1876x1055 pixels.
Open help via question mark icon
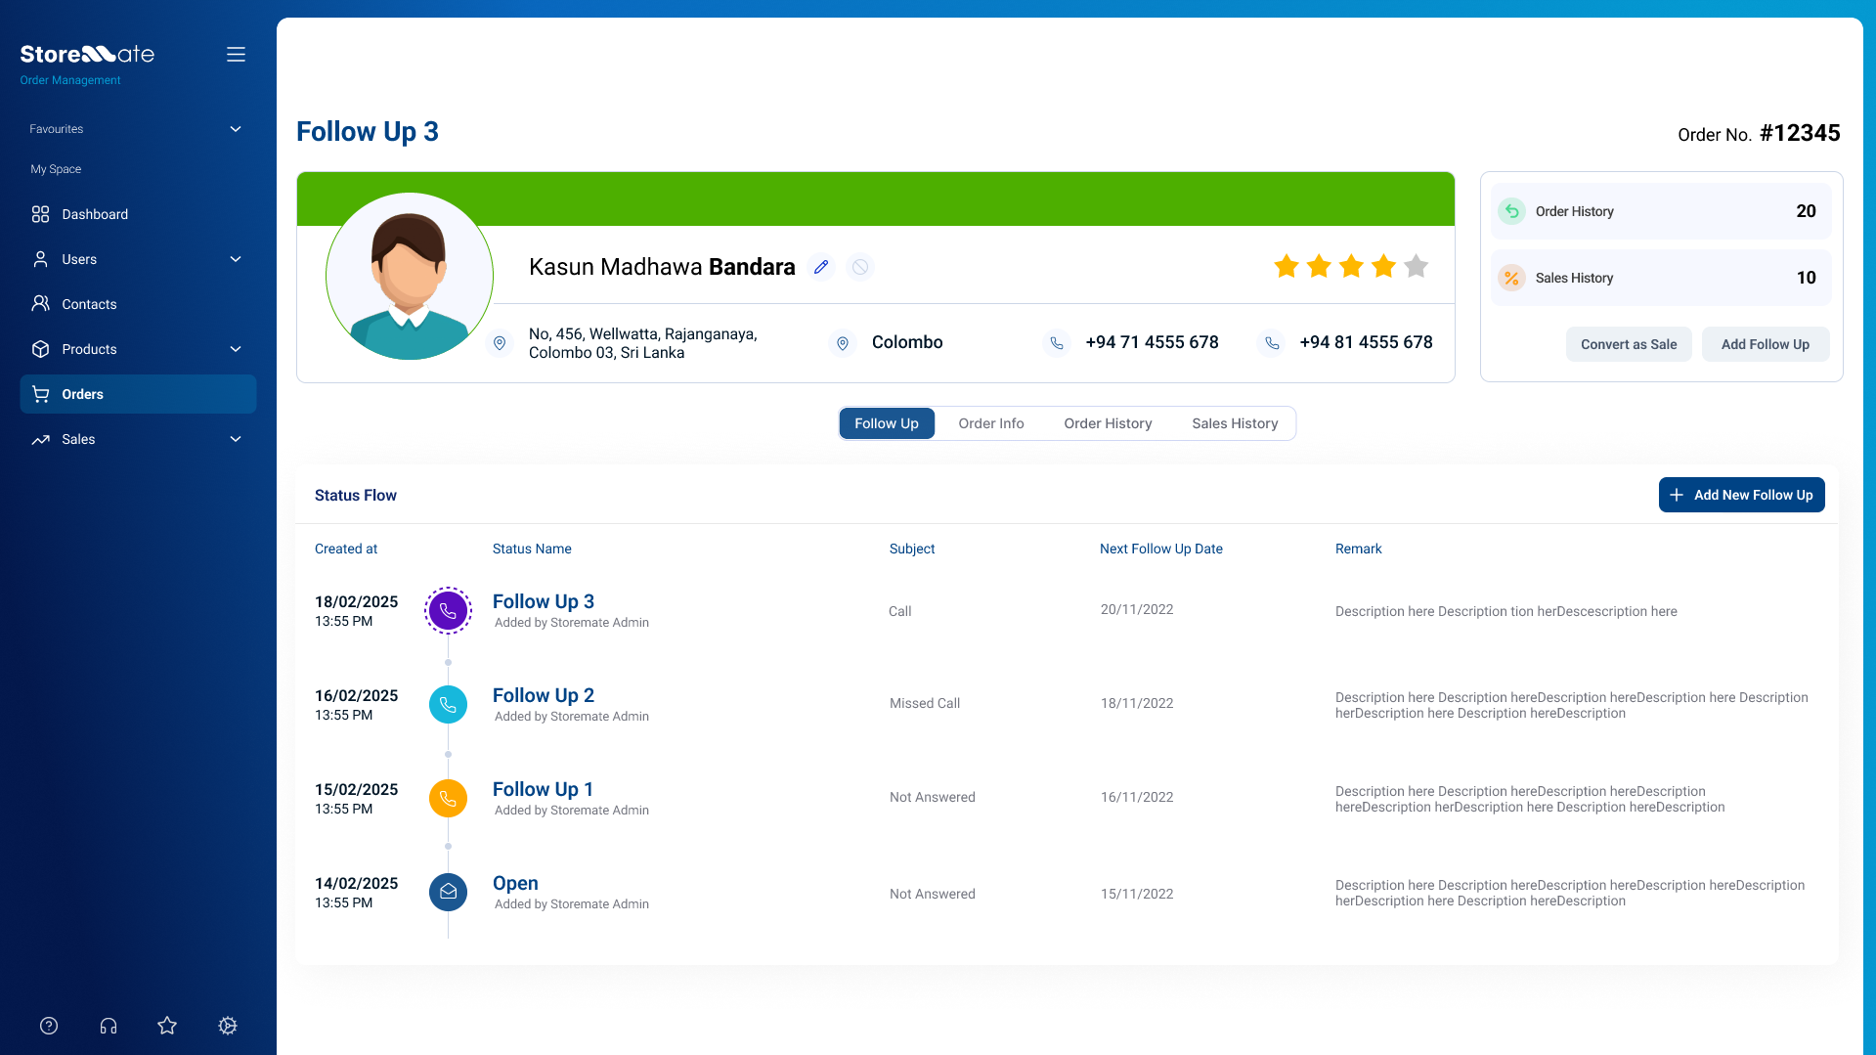click(x=49, y=1026)
